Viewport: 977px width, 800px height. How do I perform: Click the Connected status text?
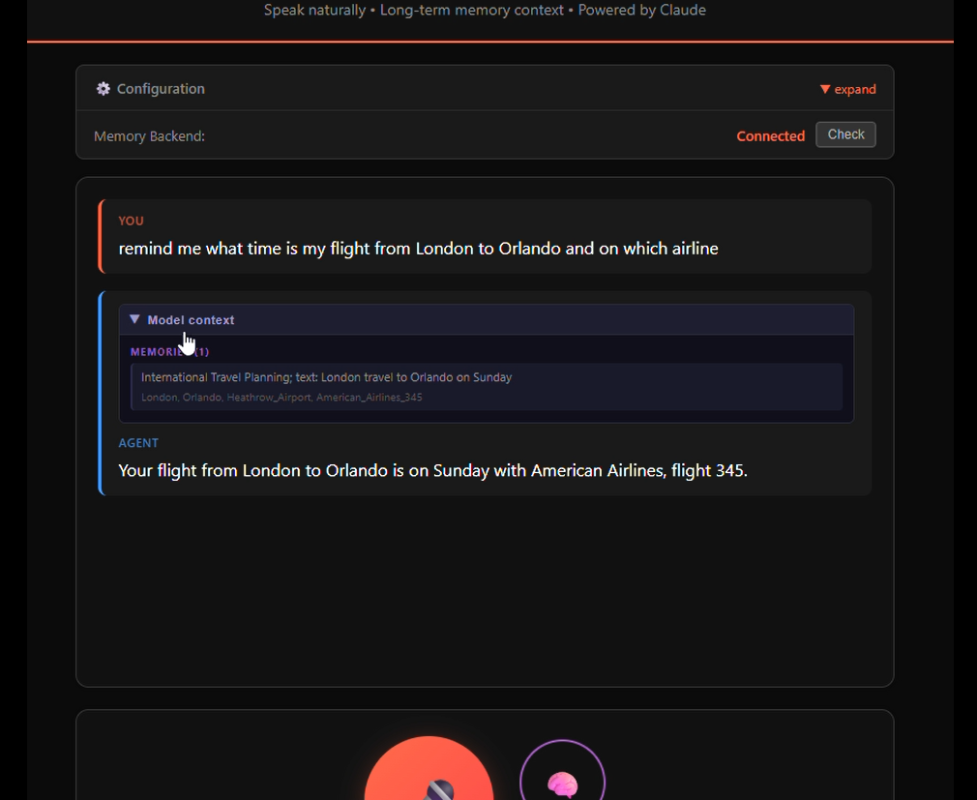(x=770, y=135)
